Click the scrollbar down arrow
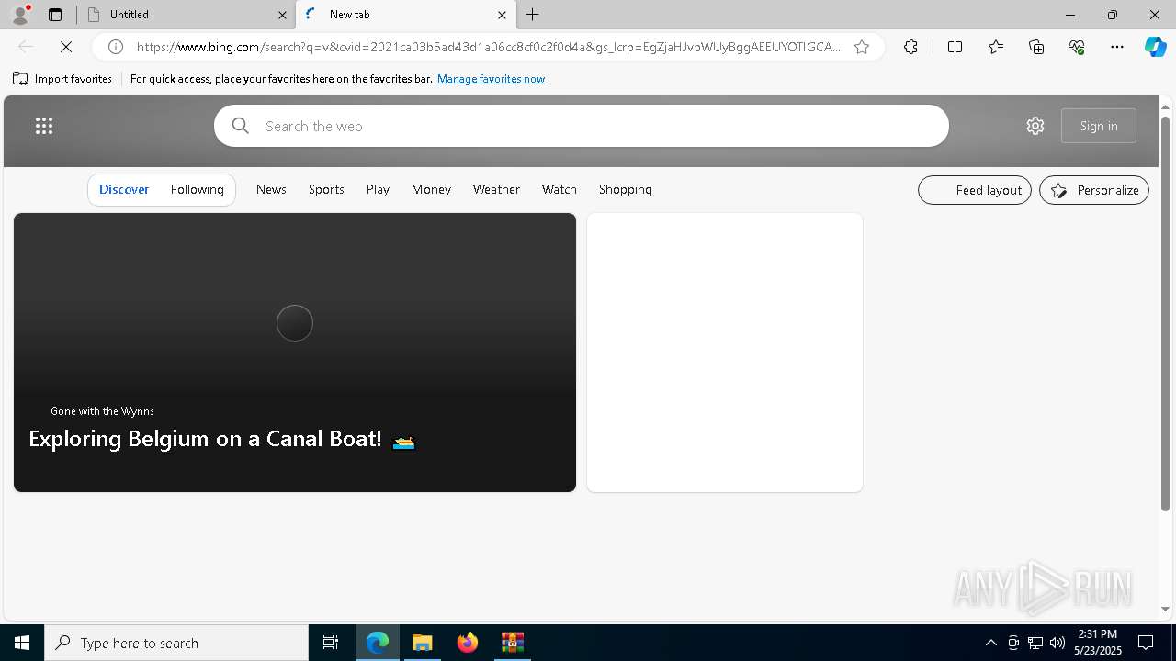The width and height of the screenshot is (1176, 661). coord(1165,609)
